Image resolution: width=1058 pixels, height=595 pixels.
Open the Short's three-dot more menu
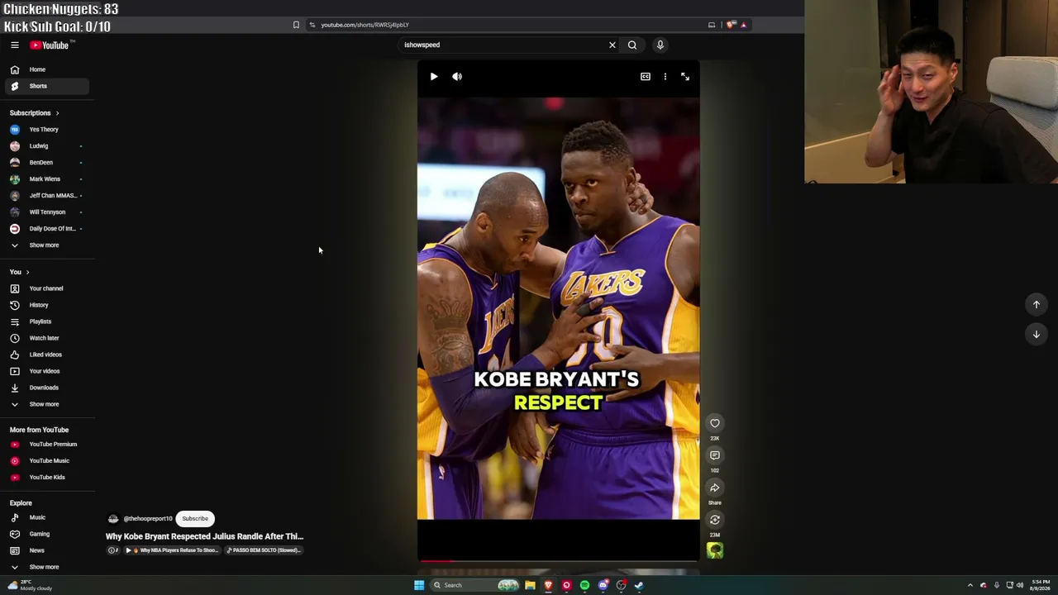point(665,77)
